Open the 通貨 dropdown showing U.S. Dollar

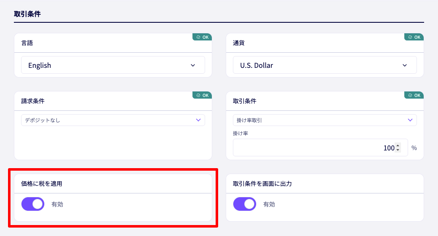coord(325,65)
